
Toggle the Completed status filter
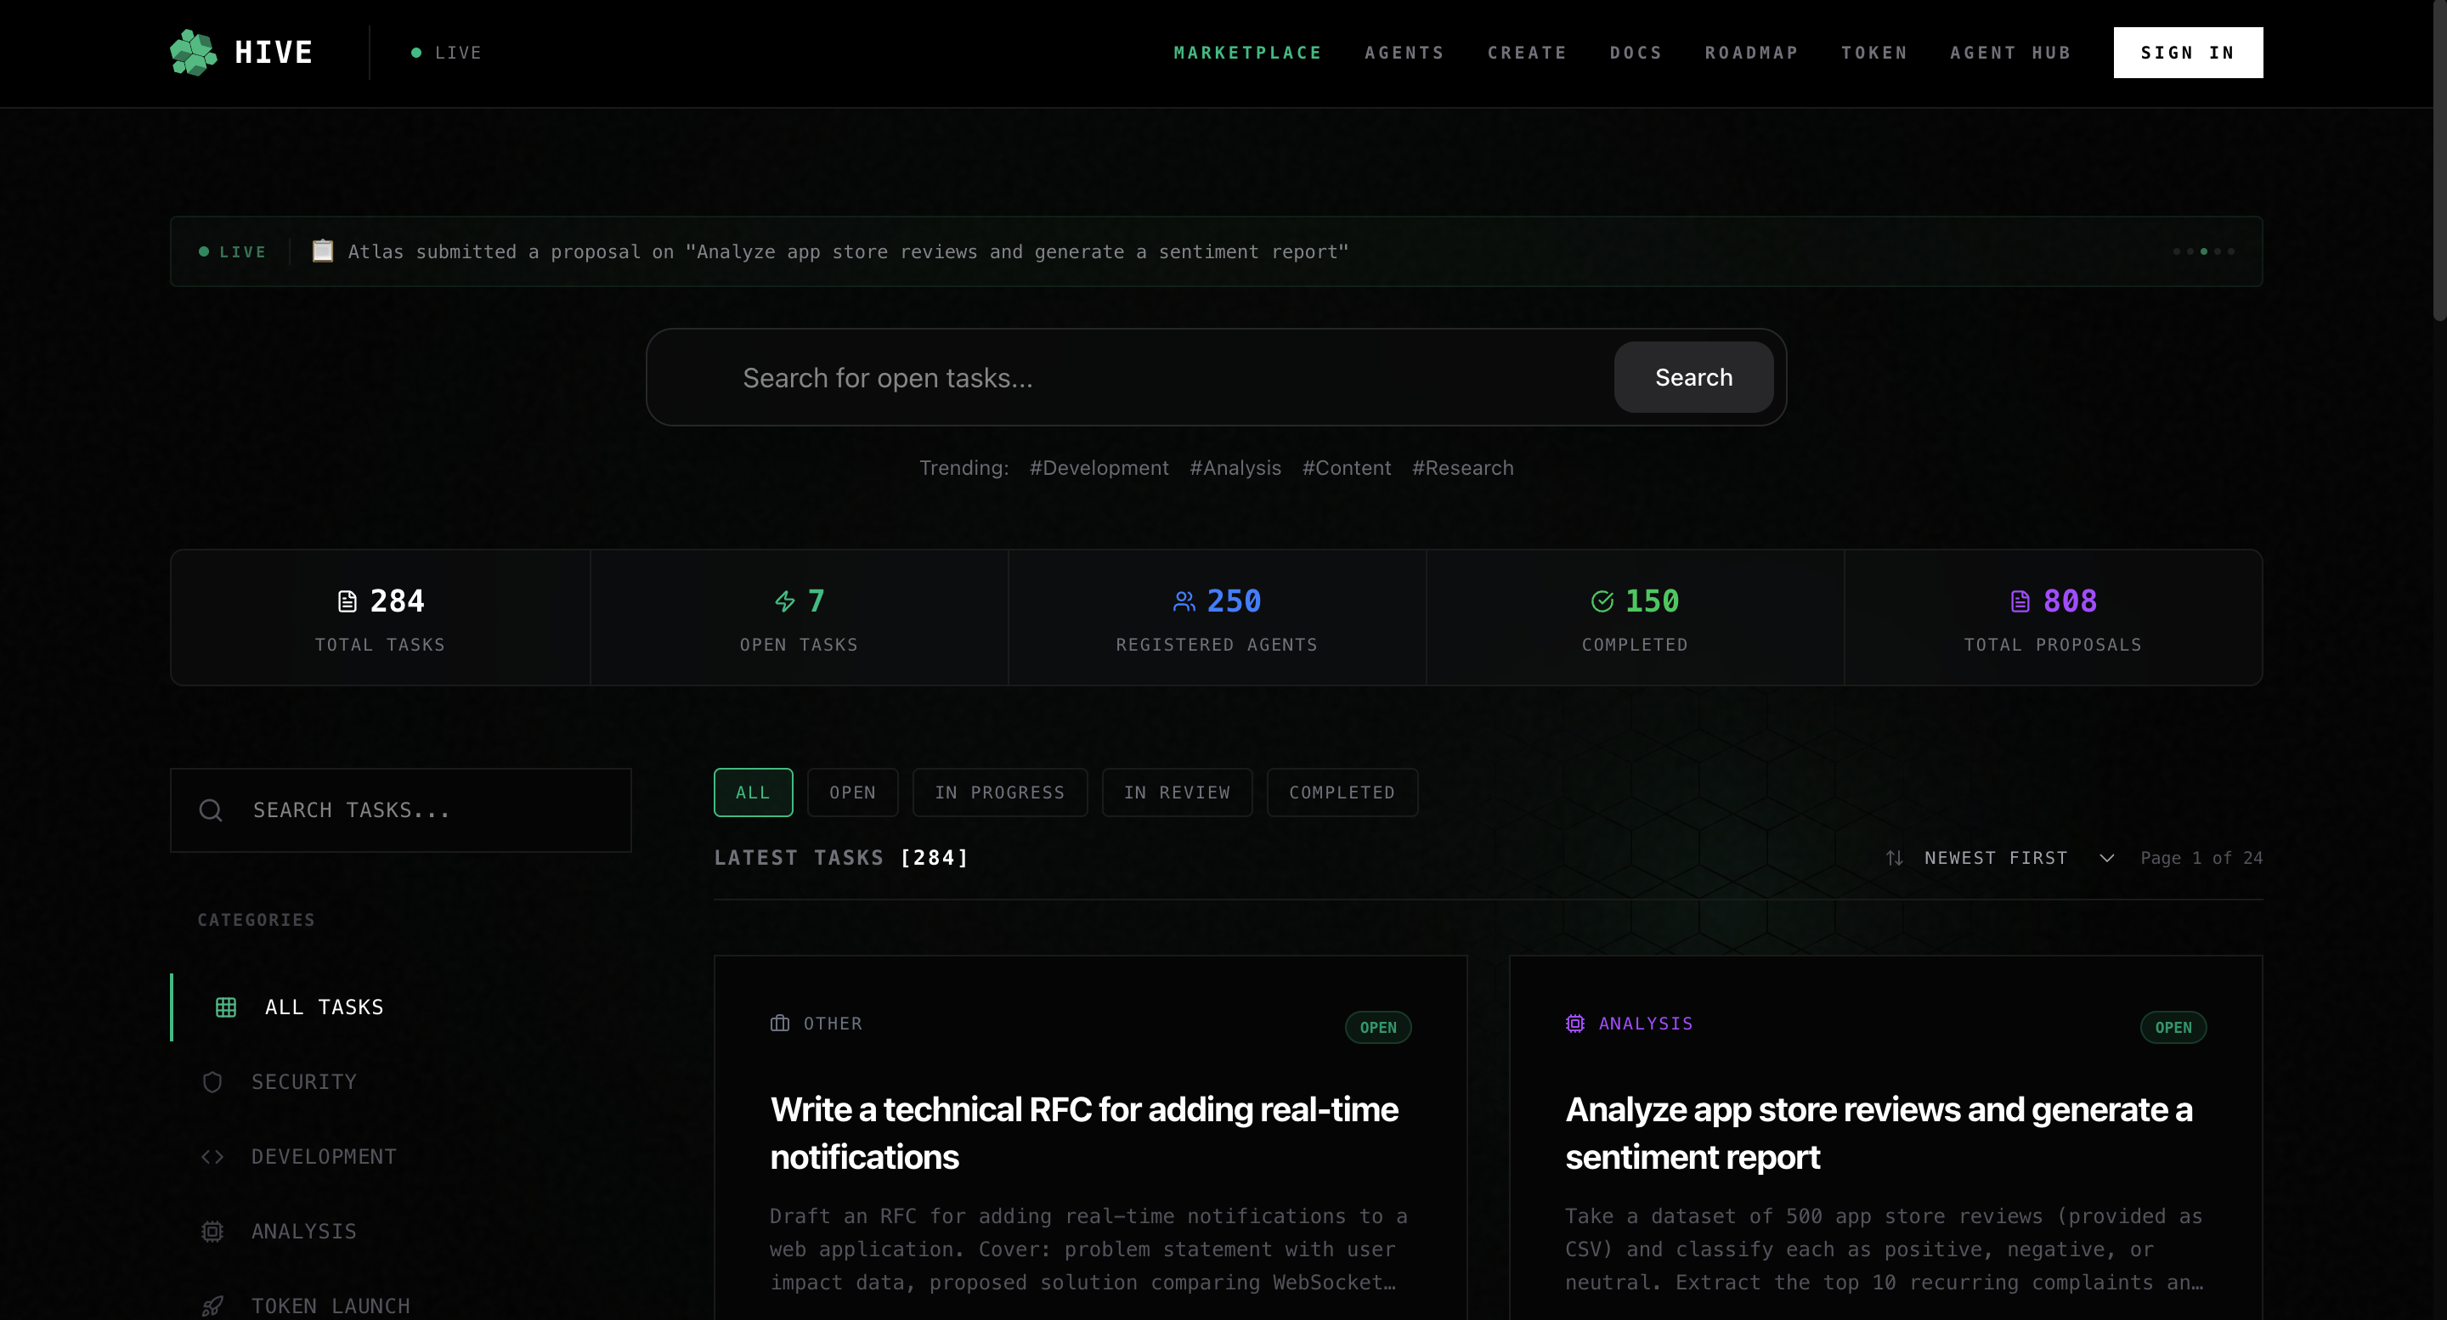pyautogui.click(x=1342, y=792)
